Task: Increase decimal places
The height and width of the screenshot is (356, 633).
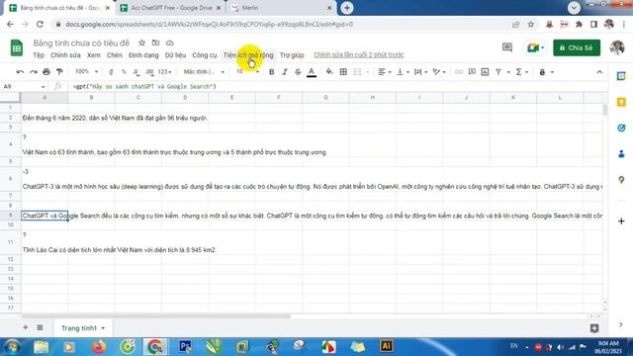Action: 149,72
